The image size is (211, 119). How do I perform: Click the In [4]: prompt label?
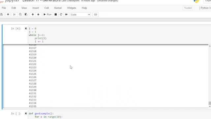pyautogui.click(x=16, y=28)
